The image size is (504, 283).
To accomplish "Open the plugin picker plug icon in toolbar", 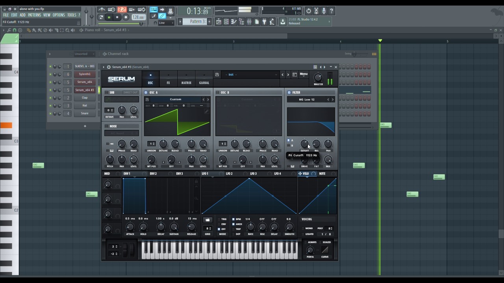I will (264, 22).
